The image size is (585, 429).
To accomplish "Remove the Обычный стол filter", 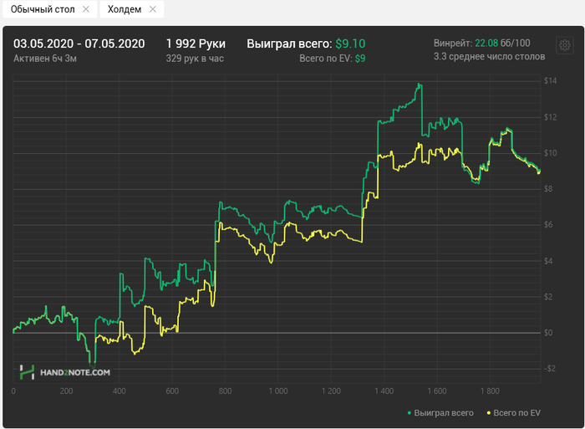I will (86, 9).
